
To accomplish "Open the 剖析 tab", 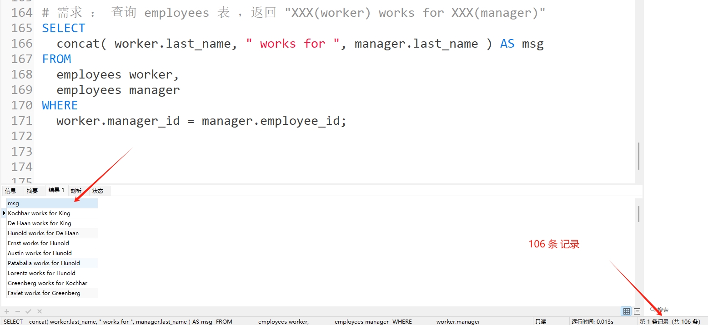I will [76, 191].
